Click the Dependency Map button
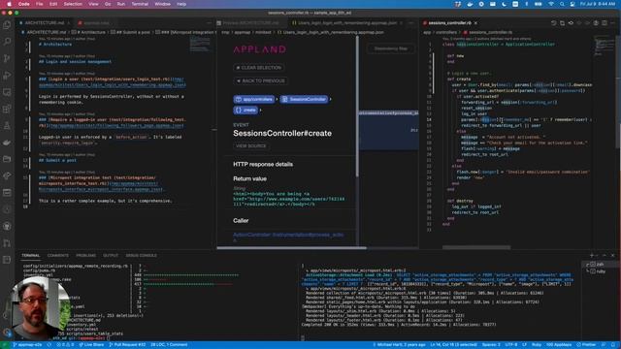621x349 pixels. (390, 48)
